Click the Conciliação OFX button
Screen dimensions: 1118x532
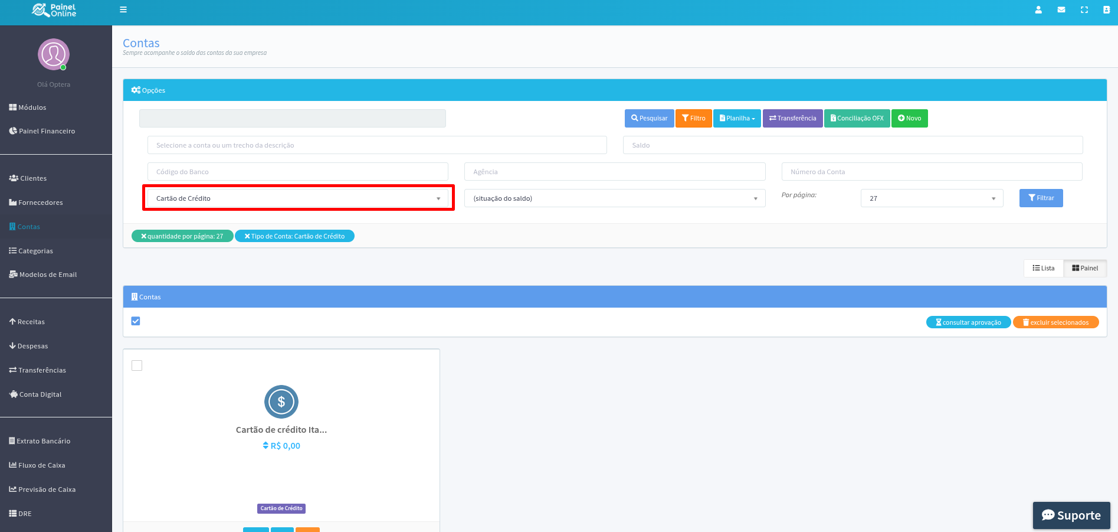(x=857, y=118)
